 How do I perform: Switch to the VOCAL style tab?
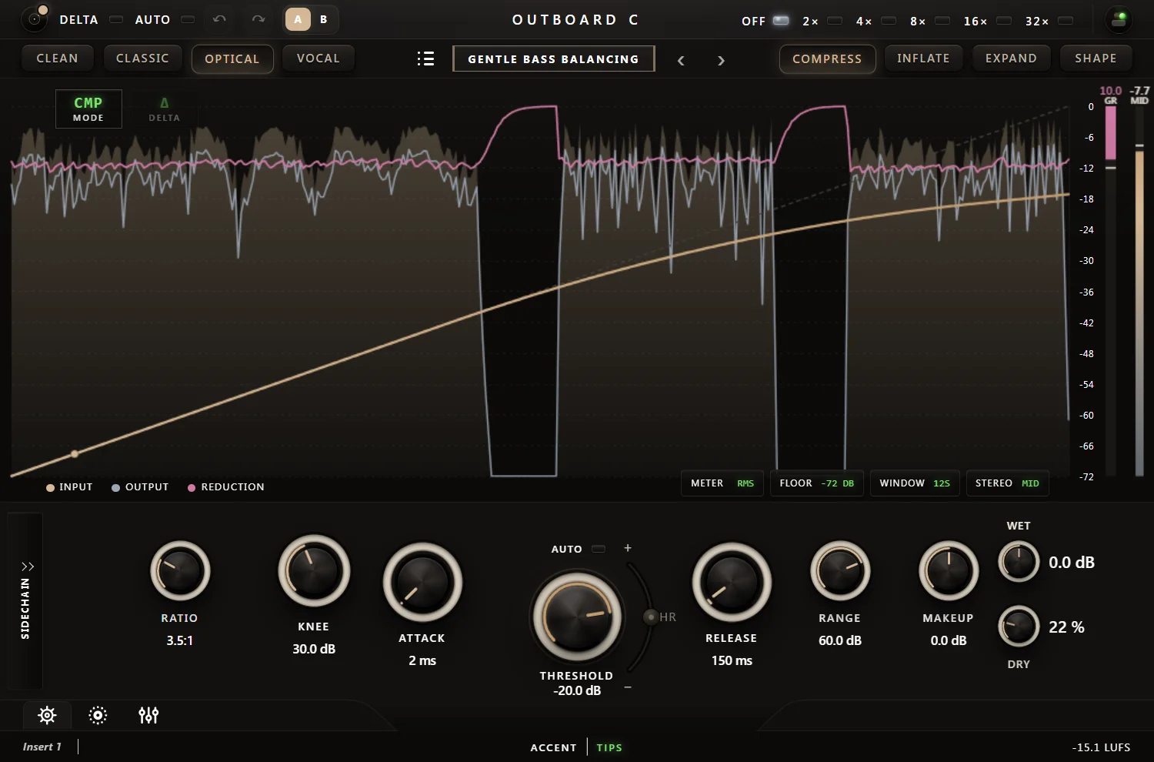319,58
